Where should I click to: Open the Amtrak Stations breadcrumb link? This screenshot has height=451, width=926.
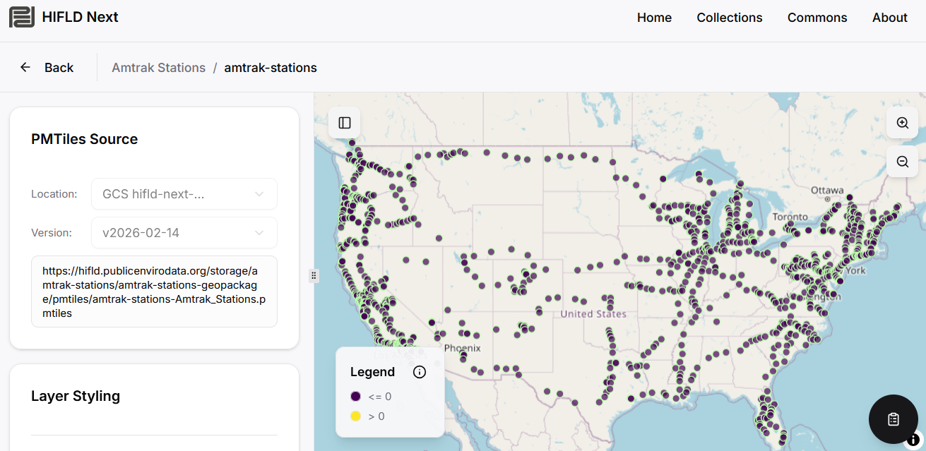pos(159,68)
